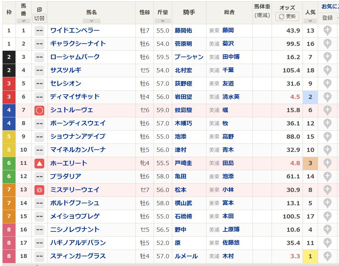This screenshot has height=266, width=339.
Task: Open the mark dropdown for マイネルカンパーナ
Action: coord(39,150)
